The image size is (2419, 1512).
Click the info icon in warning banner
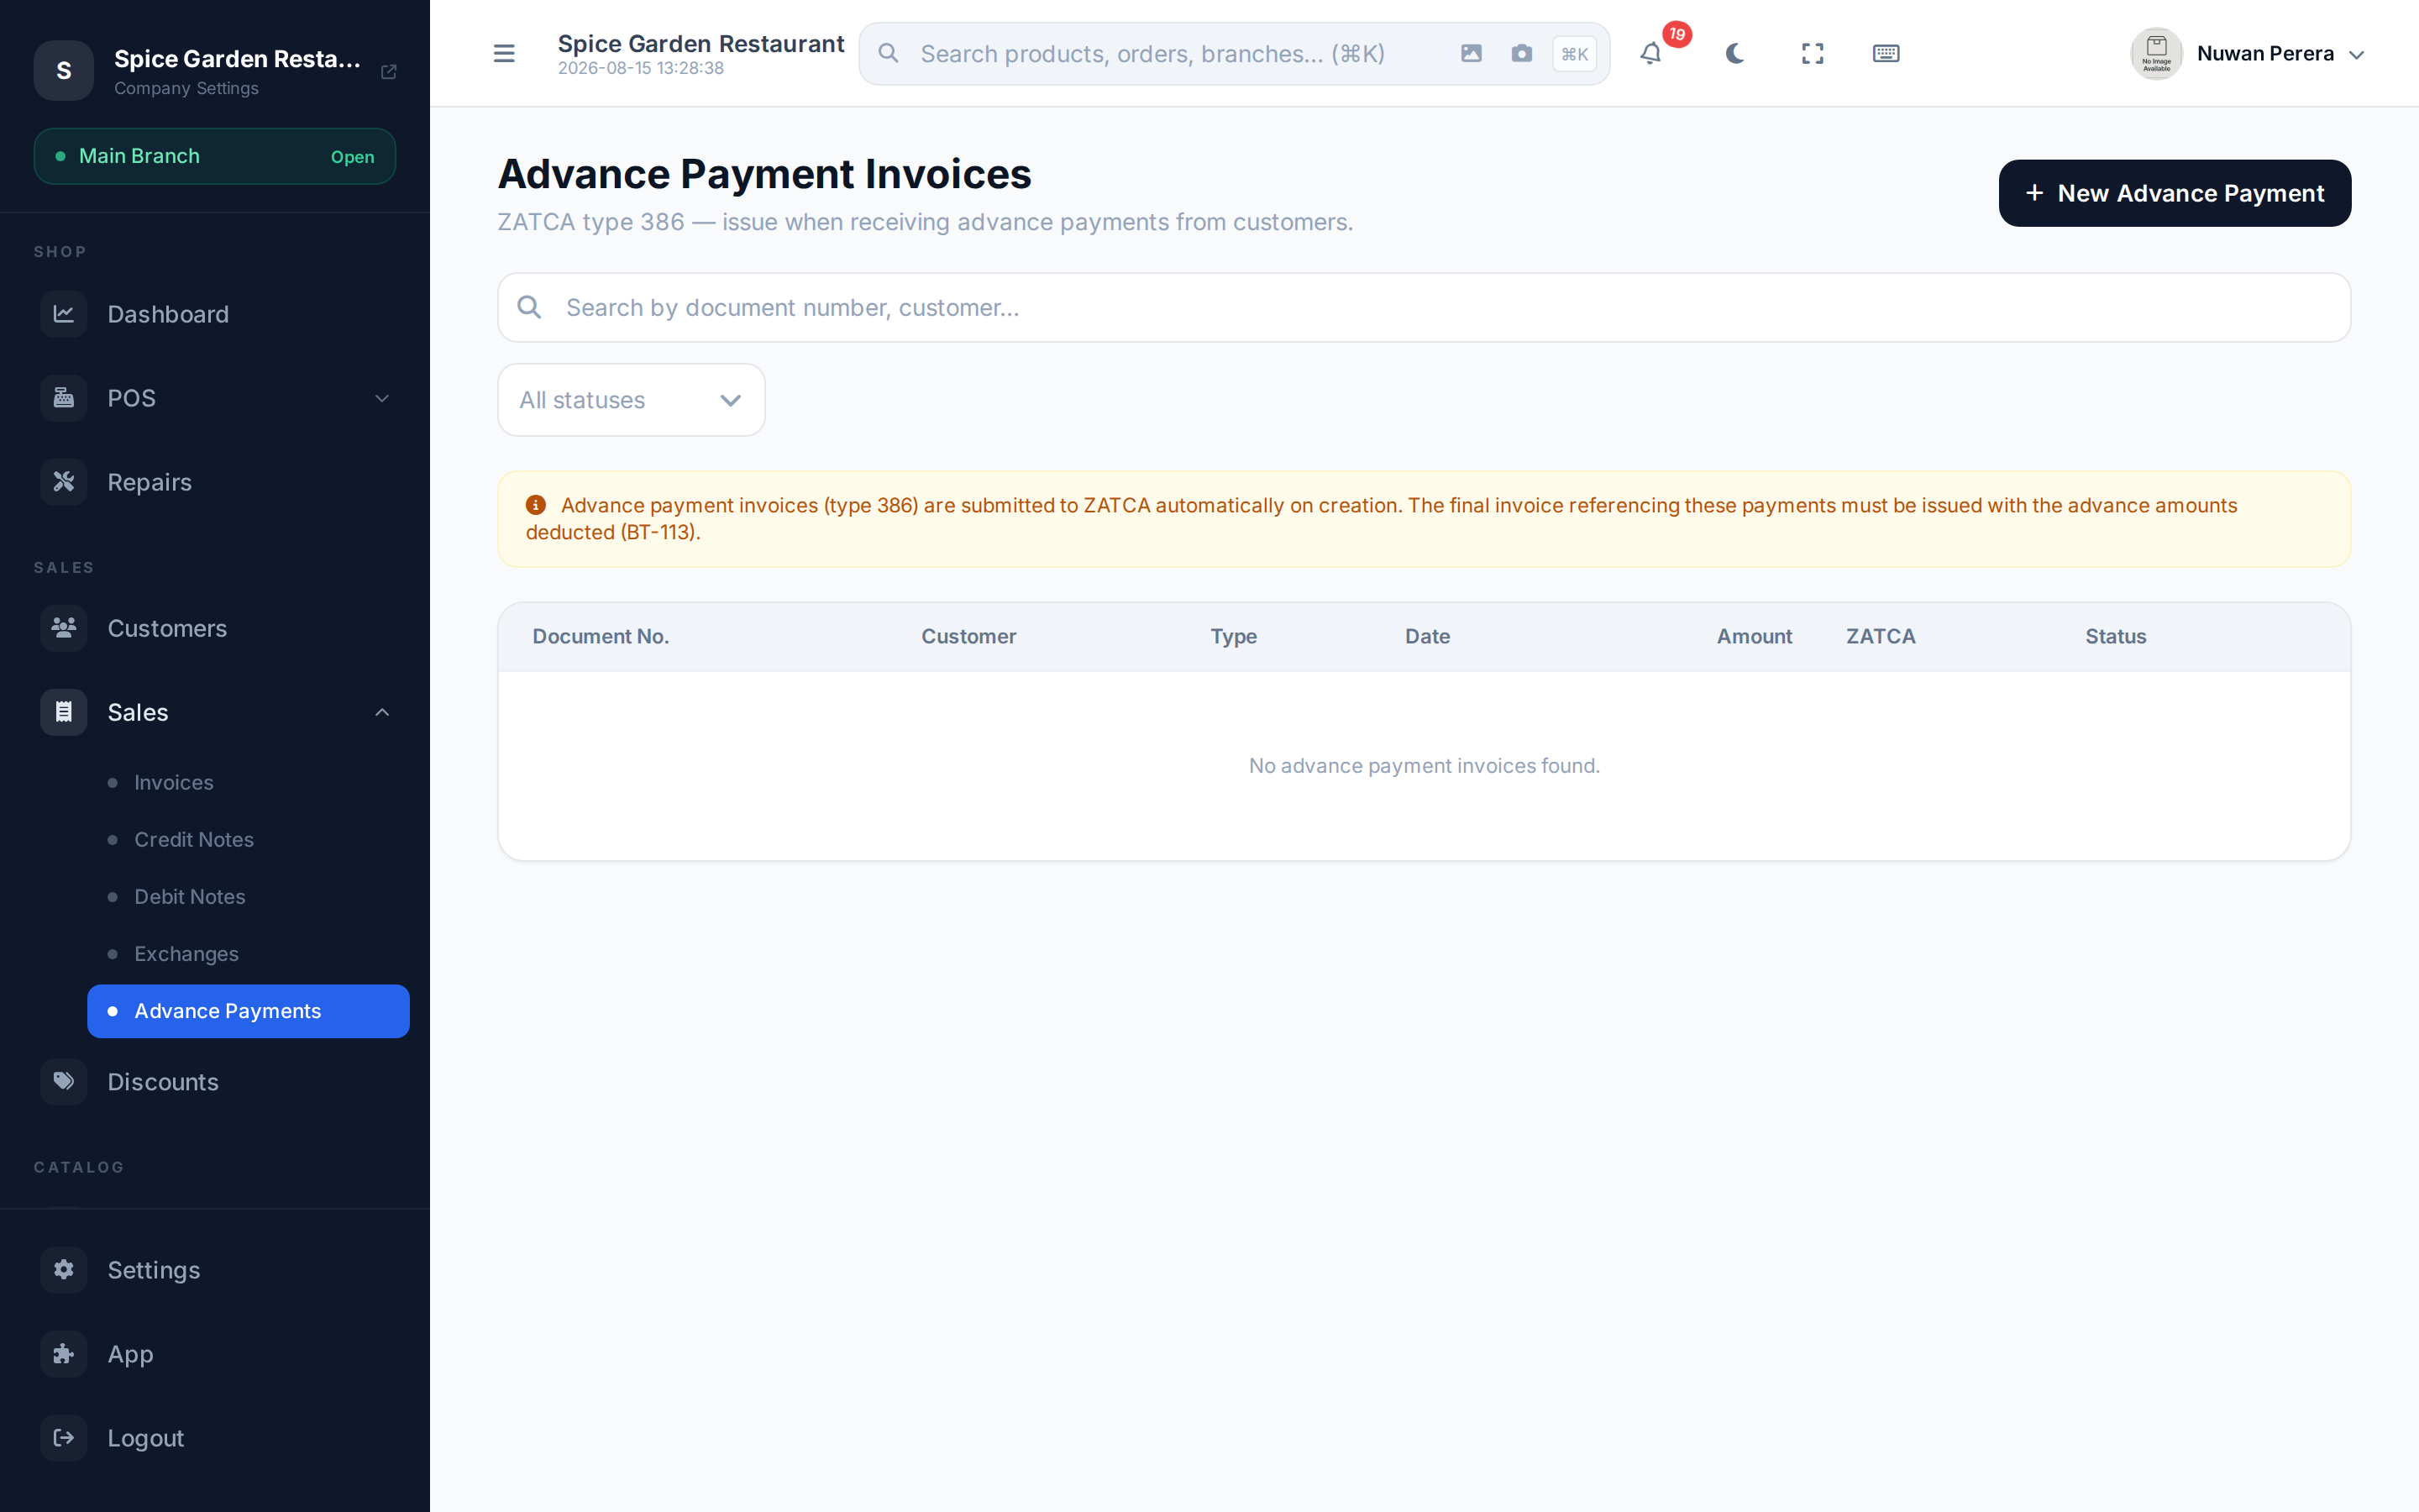(536, 505)
